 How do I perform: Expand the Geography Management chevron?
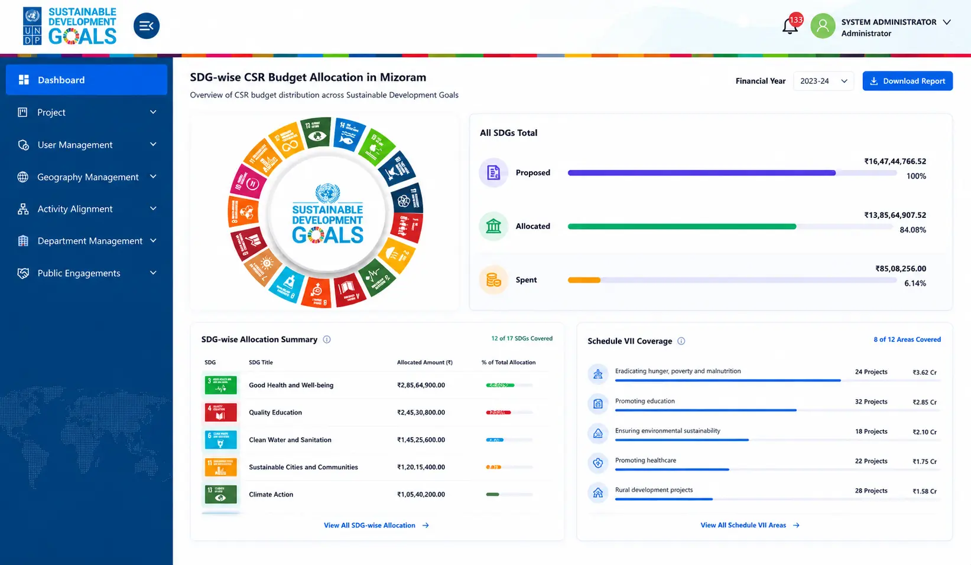153,177
